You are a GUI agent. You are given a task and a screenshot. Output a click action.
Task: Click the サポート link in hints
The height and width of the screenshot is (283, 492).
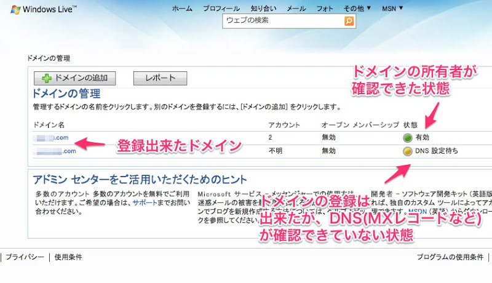point(145,202)
